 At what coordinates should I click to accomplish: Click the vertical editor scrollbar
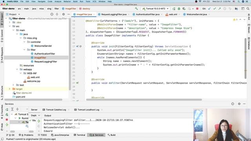[246, 58]
